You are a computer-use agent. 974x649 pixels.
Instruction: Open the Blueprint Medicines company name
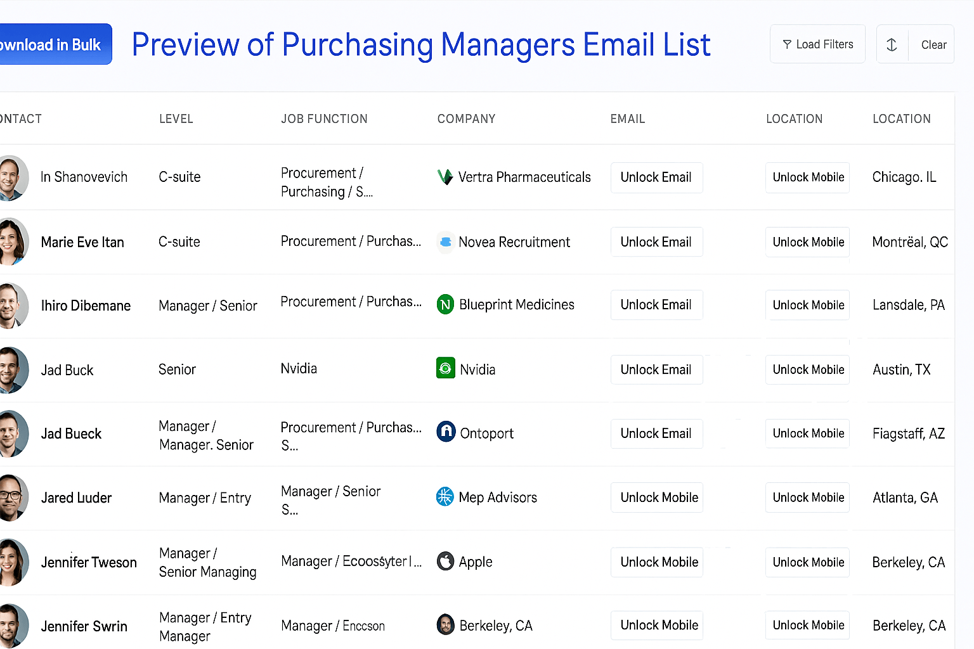coord(517,305)
